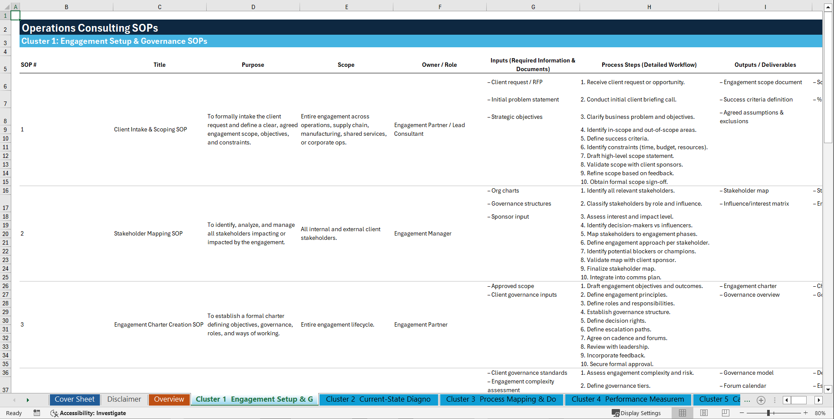Open the Cluster 2 Current-State Diagno sheet
The width and height of the screenshot is (834, 419).
378,399
